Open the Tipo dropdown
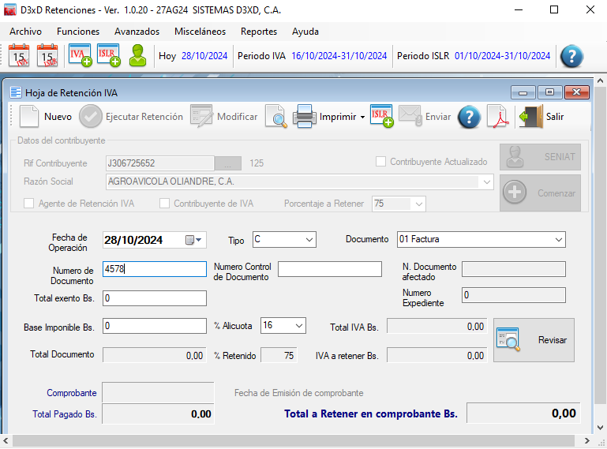The width and height of the screenshot is (607, 449). (308, 239)
